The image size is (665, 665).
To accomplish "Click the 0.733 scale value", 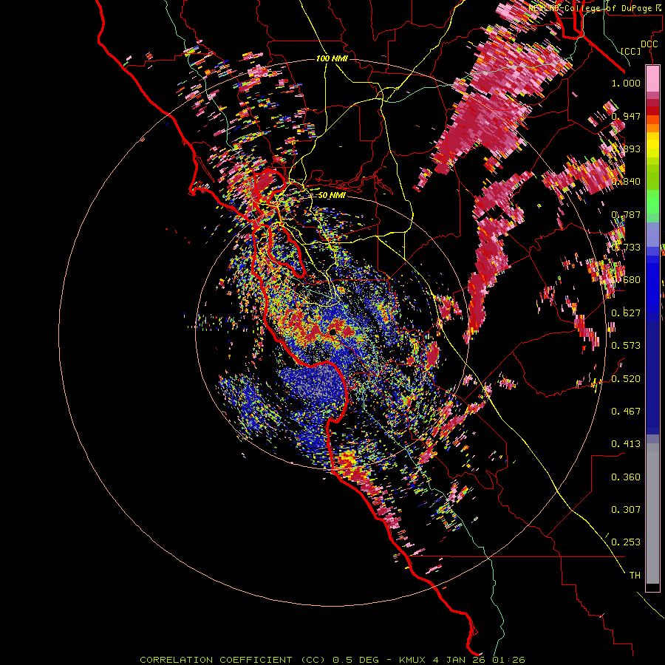I will (x=626, y=247).
